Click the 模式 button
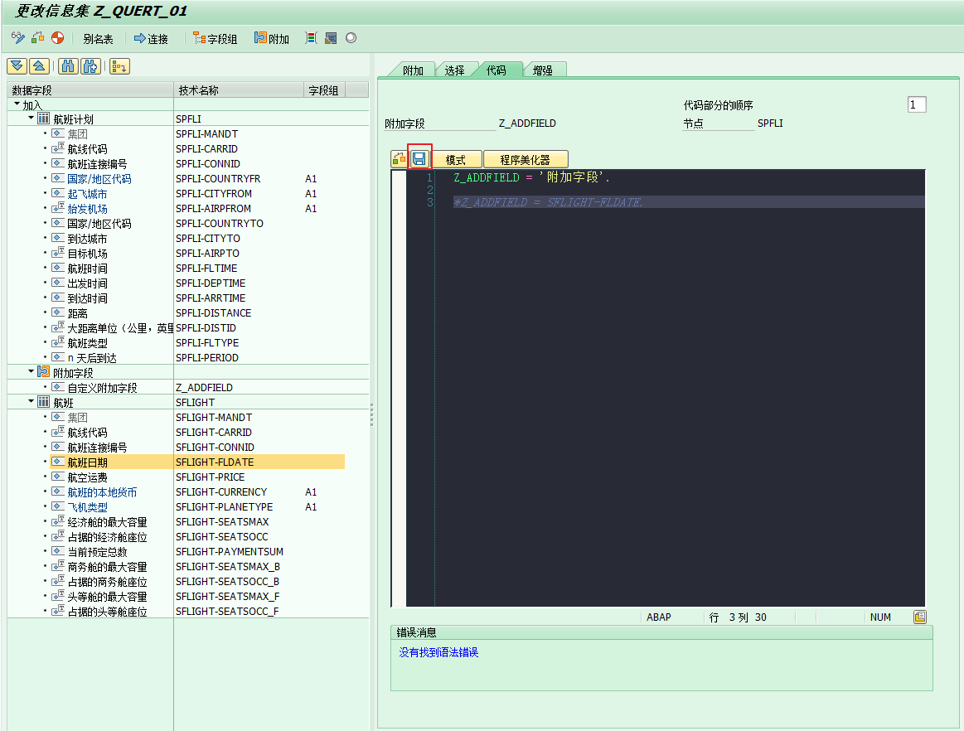The image size is (964, 731). click(x=456, y=160)
